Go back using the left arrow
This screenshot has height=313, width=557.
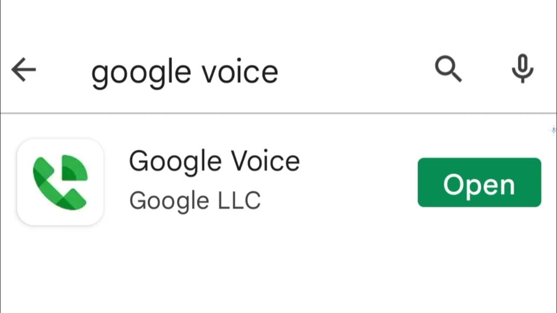(23, 70)
